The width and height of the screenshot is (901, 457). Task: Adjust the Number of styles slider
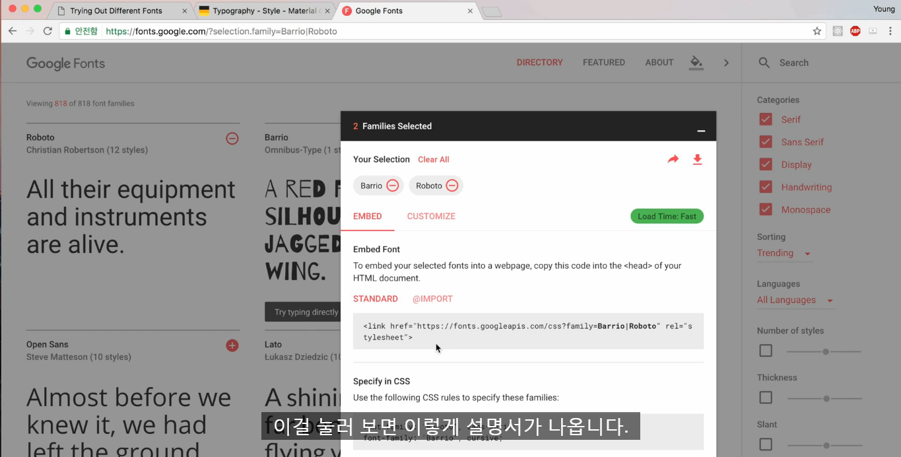825,351
